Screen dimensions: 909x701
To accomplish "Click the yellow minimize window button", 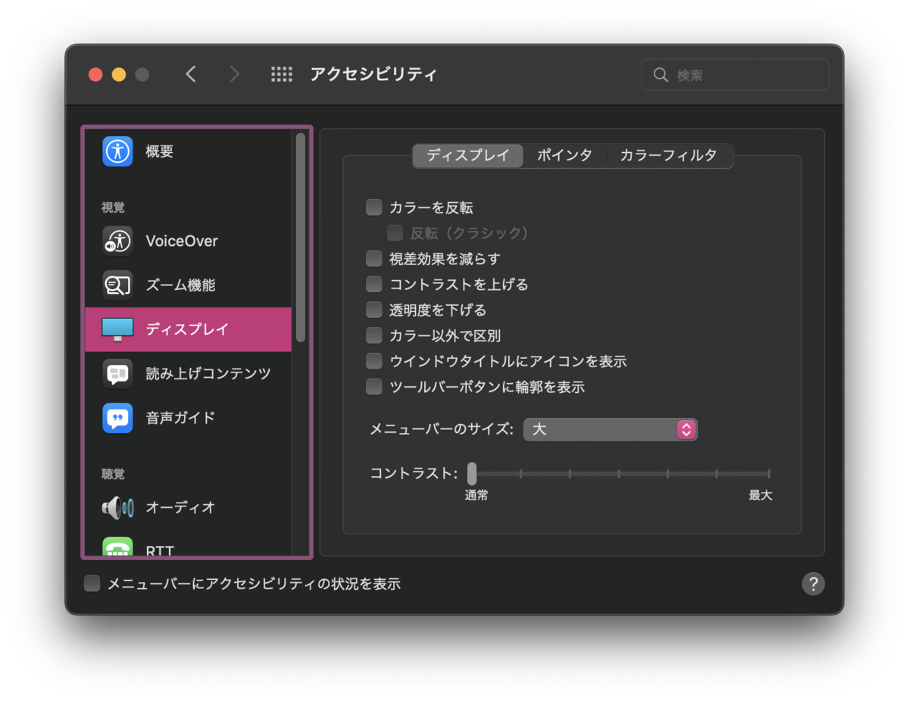I will click(119, 74).
